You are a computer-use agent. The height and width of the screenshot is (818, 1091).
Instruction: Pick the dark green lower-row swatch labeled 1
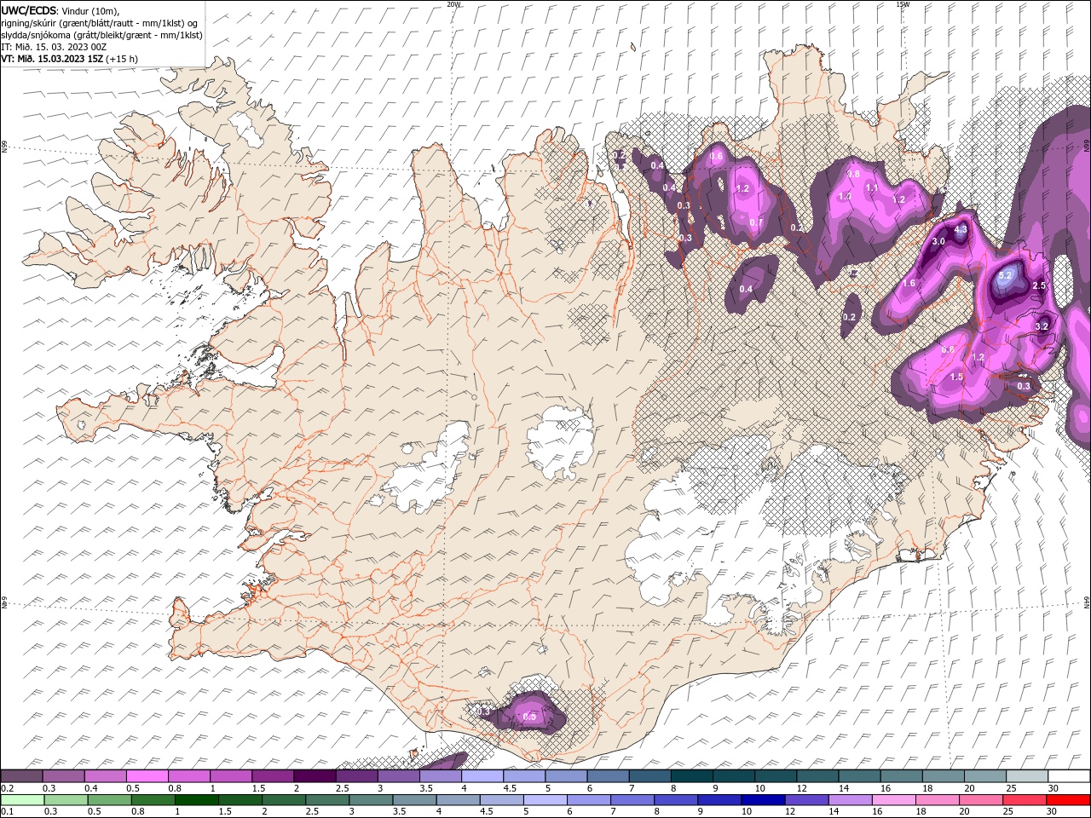(196, 800)
